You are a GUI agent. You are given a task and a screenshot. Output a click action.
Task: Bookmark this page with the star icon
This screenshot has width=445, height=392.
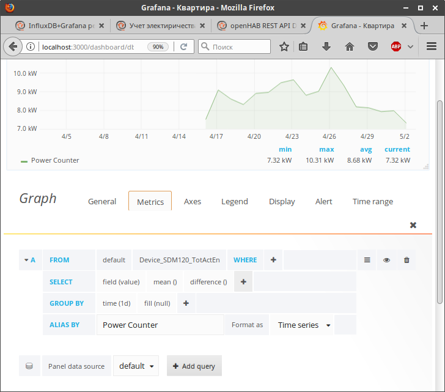pos(284,46)
